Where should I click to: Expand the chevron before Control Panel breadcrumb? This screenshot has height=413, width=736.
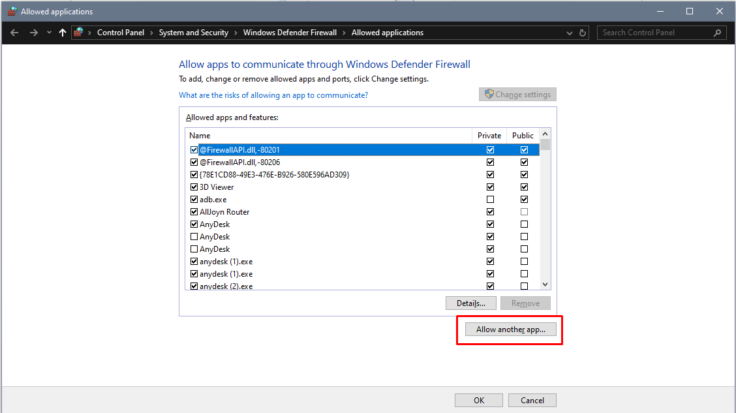pyautogui.click(x=89, y=33)
